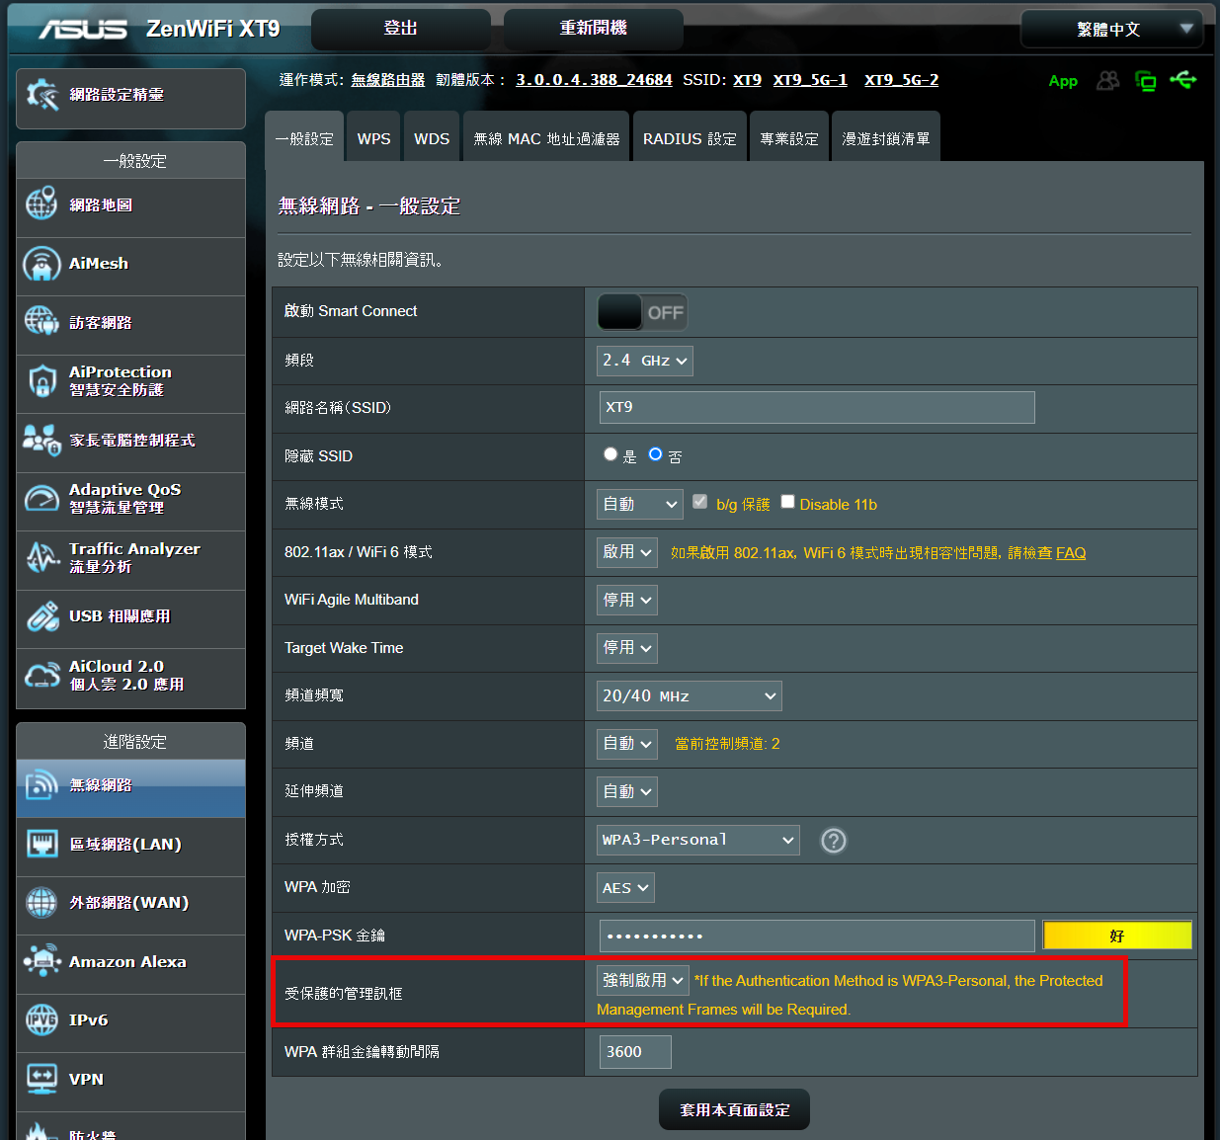Select the '是' radio button for hidden SSID
This screenshot has width=1220, height=1140.
point(610,454)
